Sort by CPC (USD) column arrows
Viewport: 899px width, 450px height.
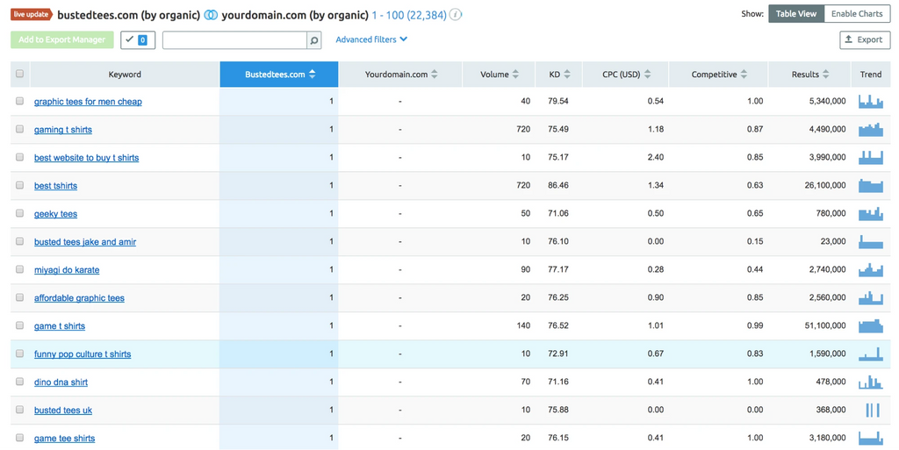click(649, 75)
